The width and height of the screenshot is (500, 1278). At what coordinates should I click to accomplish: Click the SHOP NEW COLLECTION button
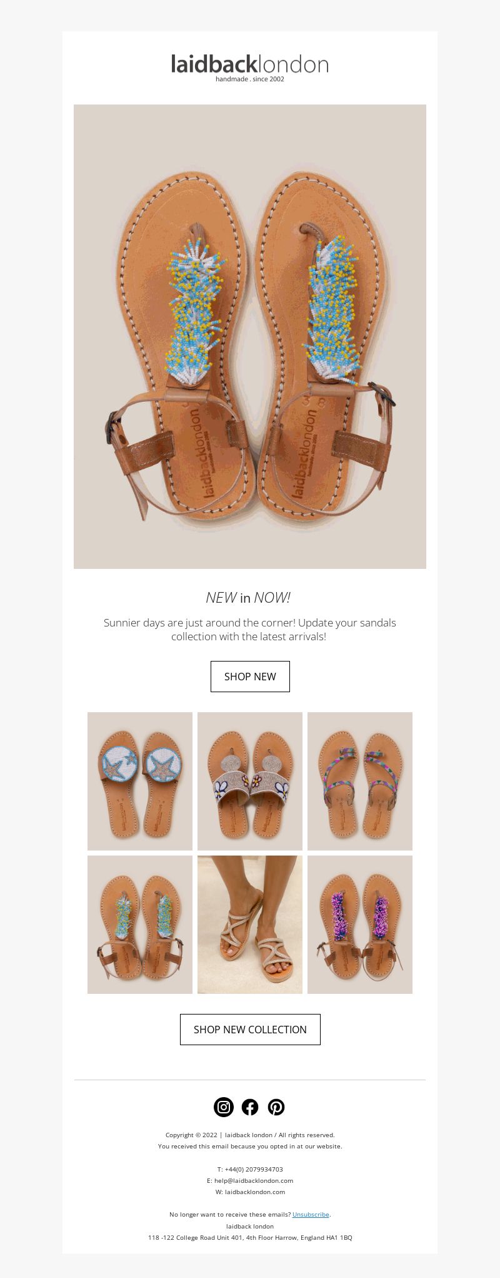[x=250, y=1030]
